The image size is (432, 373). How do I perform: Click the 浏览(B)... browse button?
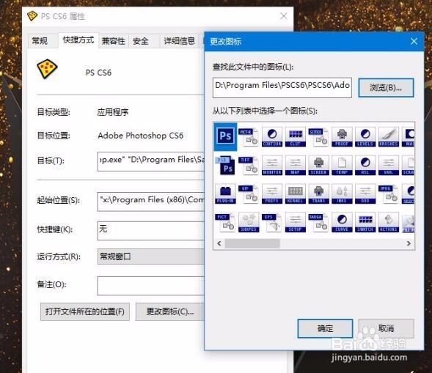[386, 88]
